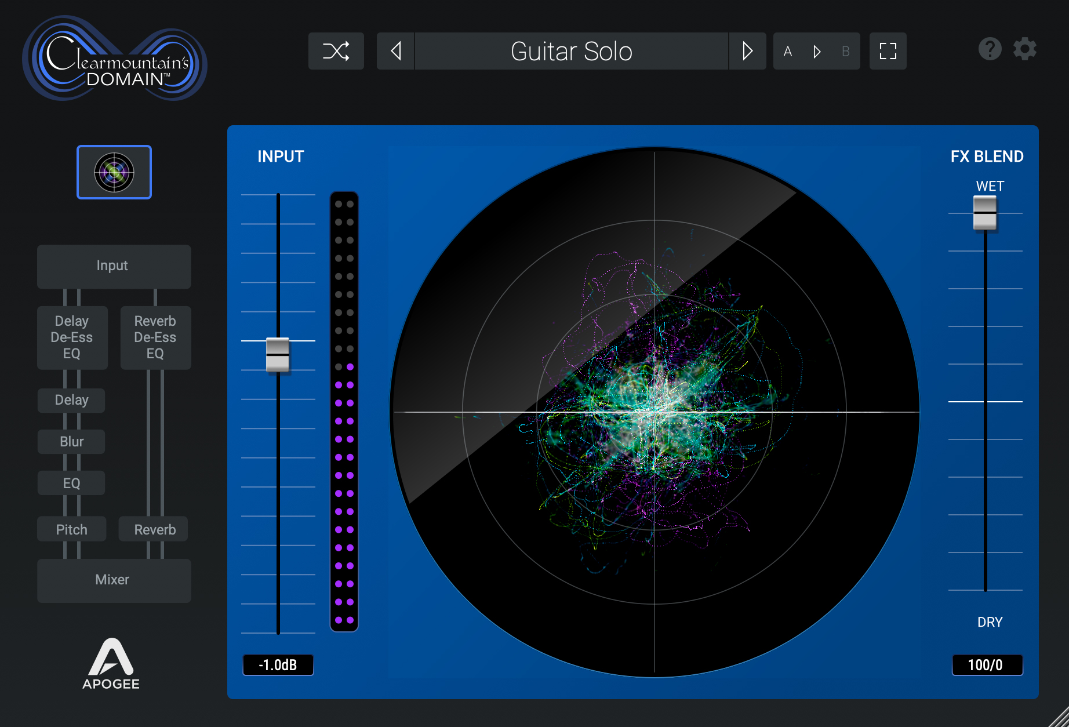Screen dimensions: 1069x727
Task: Copy settings from A to B
Action: tap(817, 51)
